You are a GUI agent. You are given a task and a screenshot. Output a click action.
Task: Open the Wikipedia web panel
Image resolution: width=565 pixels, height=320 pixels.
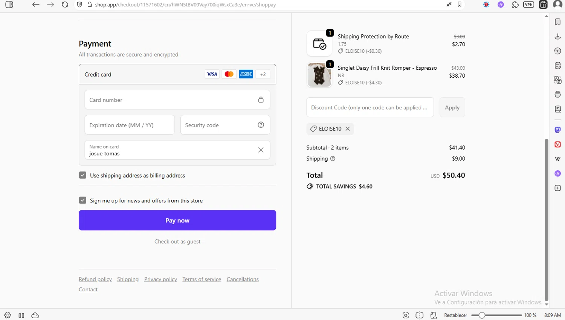tap(558, 159)
